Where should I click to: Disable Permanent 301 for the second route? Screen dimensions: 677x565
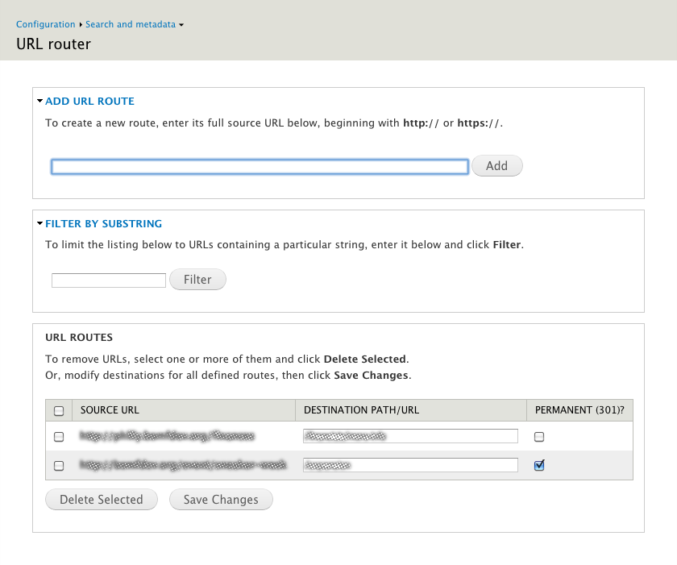538,465
